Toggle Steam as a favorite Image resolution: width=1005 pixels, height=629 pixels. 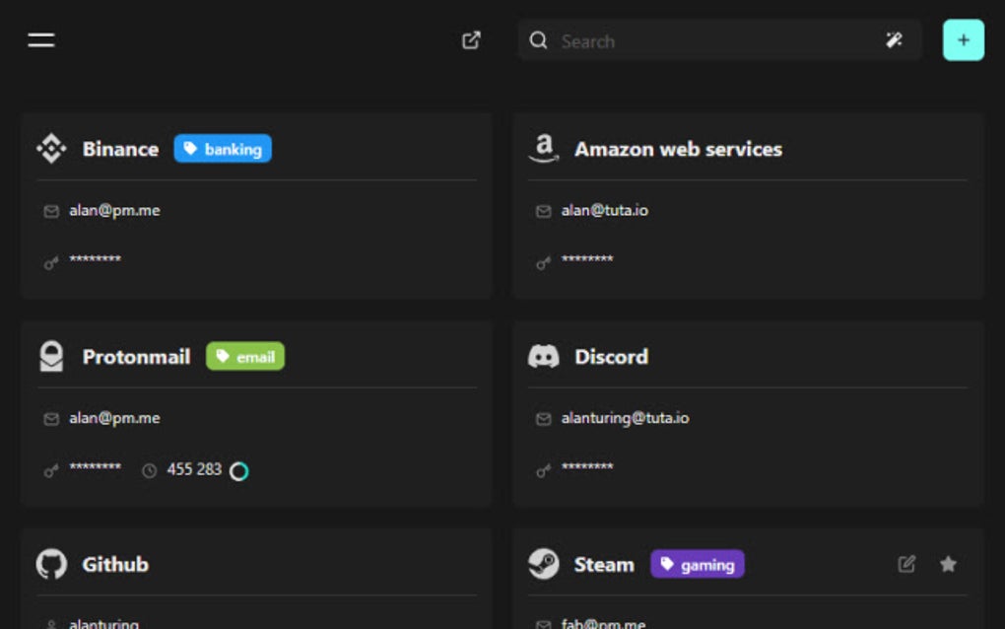947,563
